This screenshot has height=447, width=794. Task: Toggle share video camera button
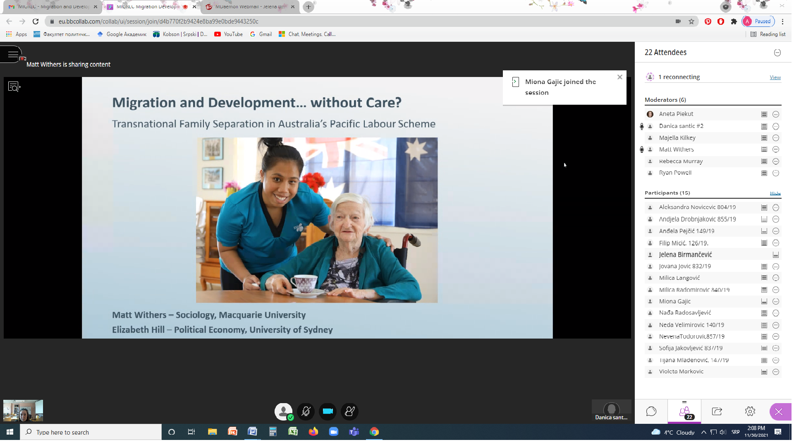(x=328, y=411)
